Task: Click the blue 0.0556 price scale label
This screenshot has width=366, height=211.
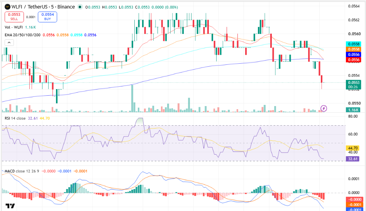Action: 353,54
